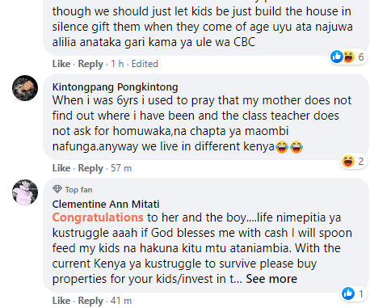Viewport: 370px width, 308px height.
Task: Click the Top fan diamond badge icon
Action: coord(57,189)
